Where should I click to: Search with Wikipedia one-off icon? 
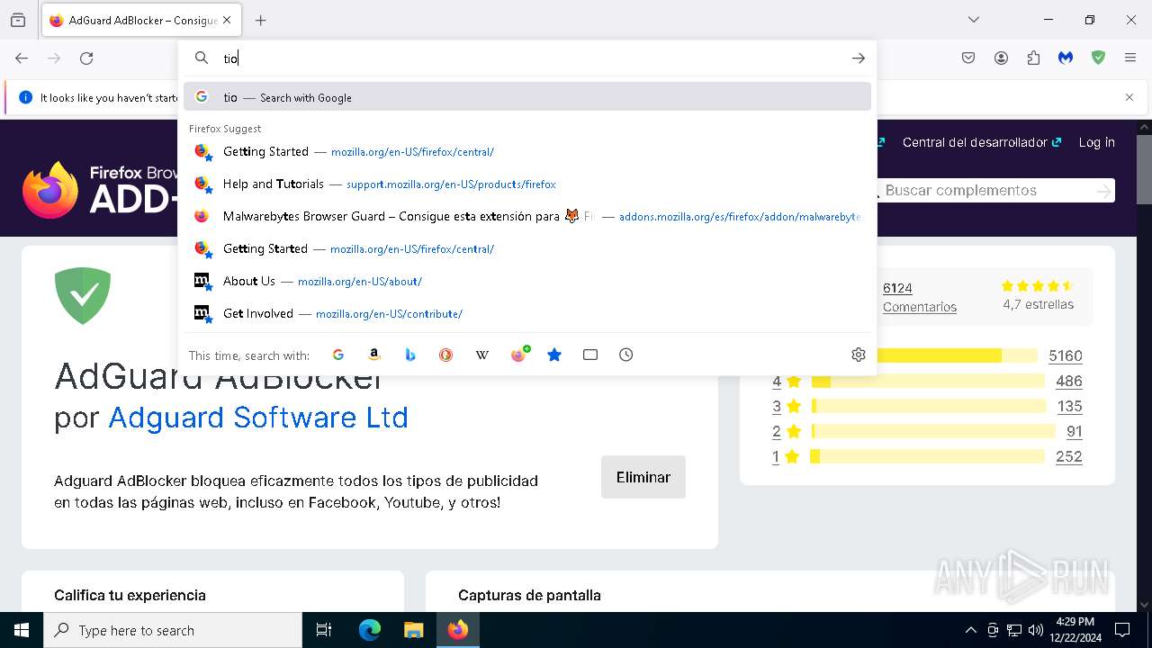tap(482, 355)
